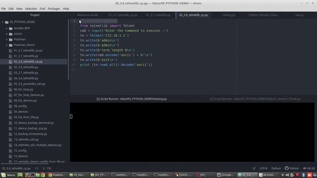Open the GitHub status bar panel
The image size is (317, 178).
point(292,168)
